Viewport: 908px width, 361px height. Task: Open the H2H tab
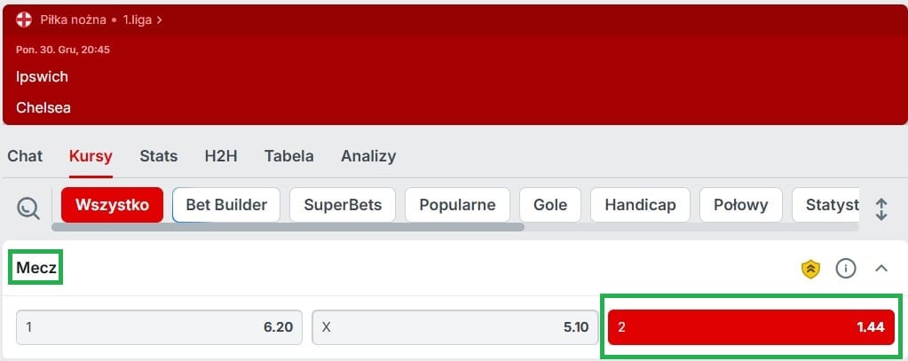click(221, 156)
